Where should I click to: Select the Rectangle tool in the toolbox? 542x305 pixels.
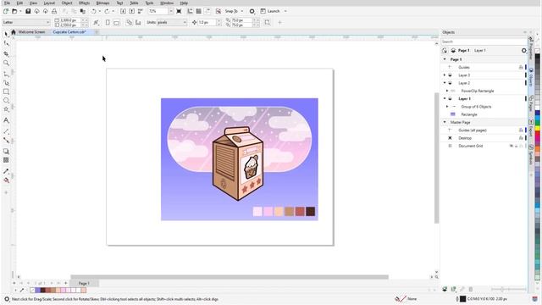point(6,91)
